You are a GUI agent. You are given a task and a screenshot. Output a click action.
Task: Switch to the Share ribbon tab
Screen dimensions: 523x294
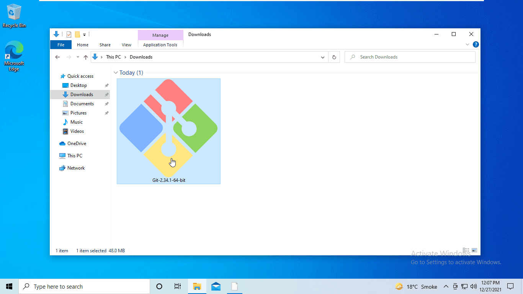click(105, 45)
